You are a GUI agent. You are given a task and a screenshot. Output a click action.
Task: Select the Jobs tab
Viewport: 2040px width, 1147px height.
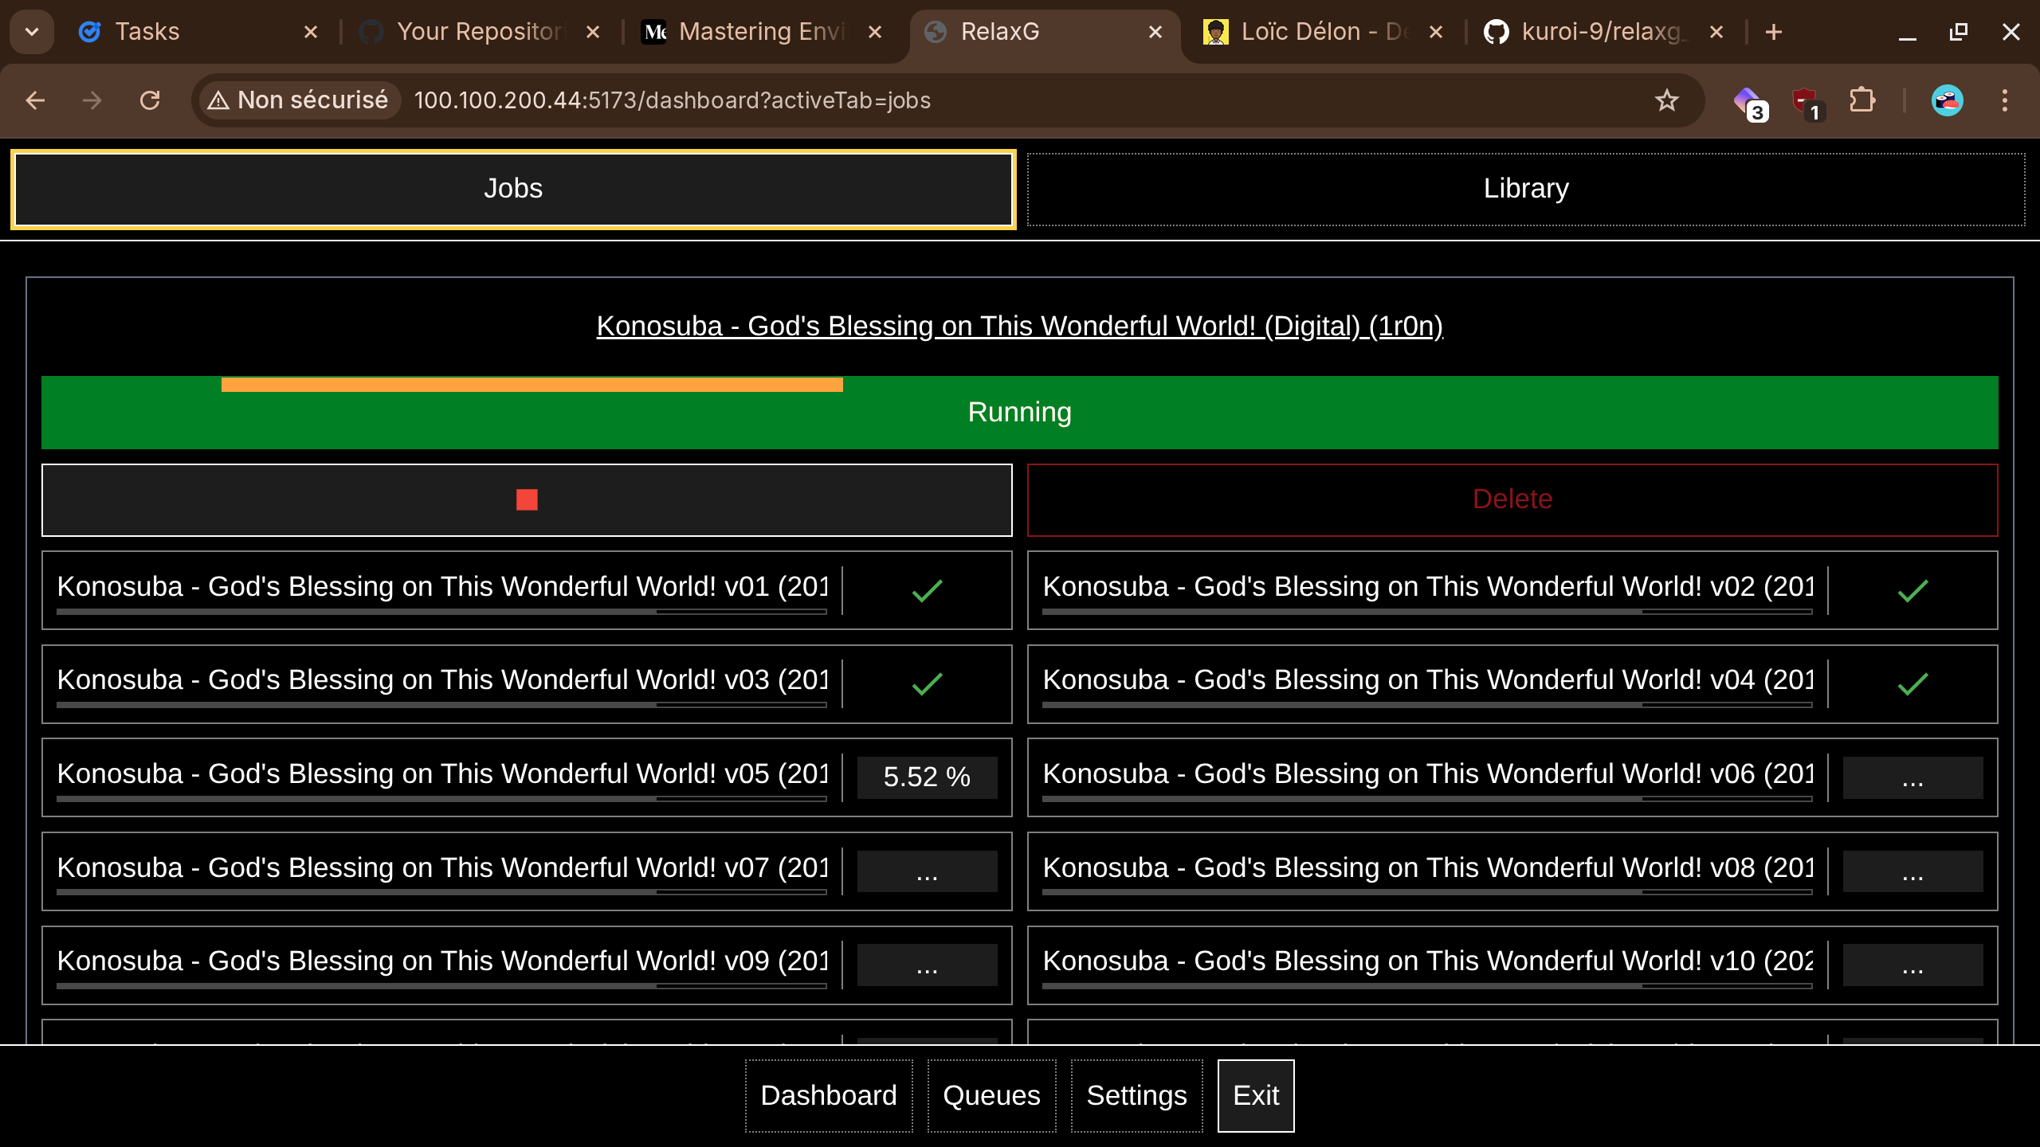pyautogui.click(x=513, y=189)
